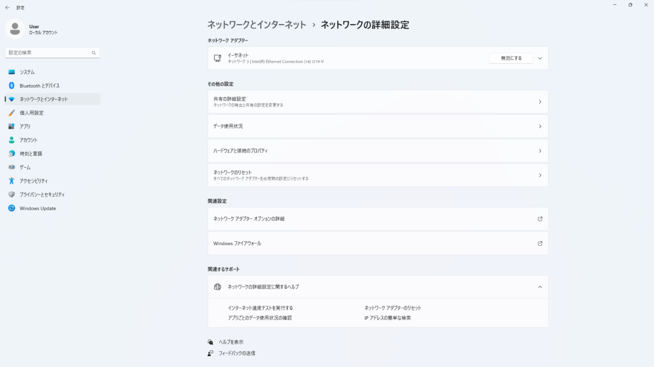Image resolution: width=654 pixels, height=367 pixels.
Task: Click the search magnifier icon
Action: point(94,53)
